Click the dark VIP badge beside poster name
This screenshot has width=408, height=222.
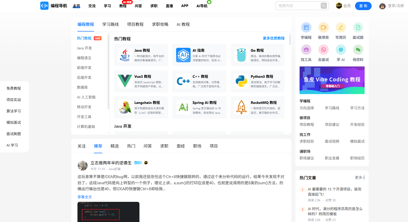pyautogui.click(x=146, y=163)
